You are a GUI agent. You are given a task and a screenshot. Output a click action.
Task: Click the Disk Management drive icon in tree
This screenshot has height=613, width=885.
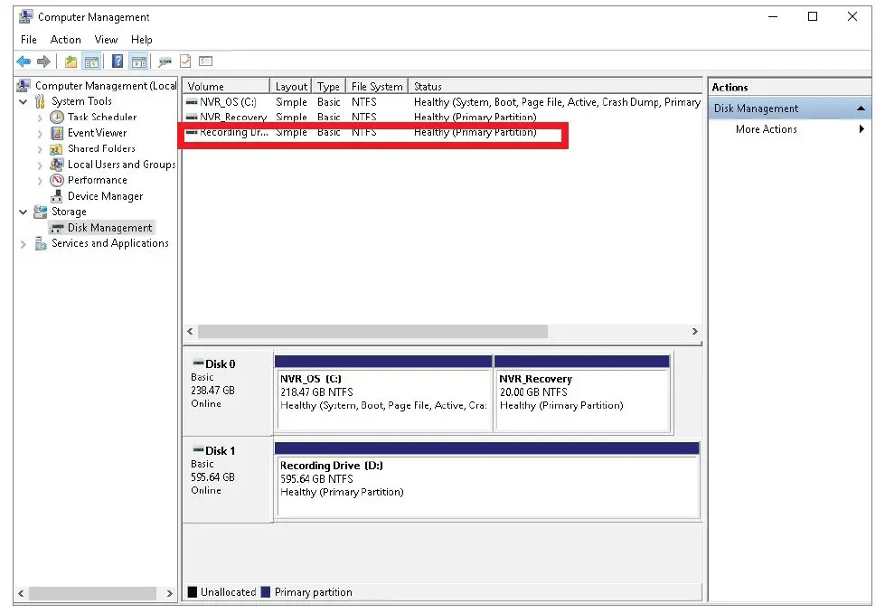click(56, 228)
